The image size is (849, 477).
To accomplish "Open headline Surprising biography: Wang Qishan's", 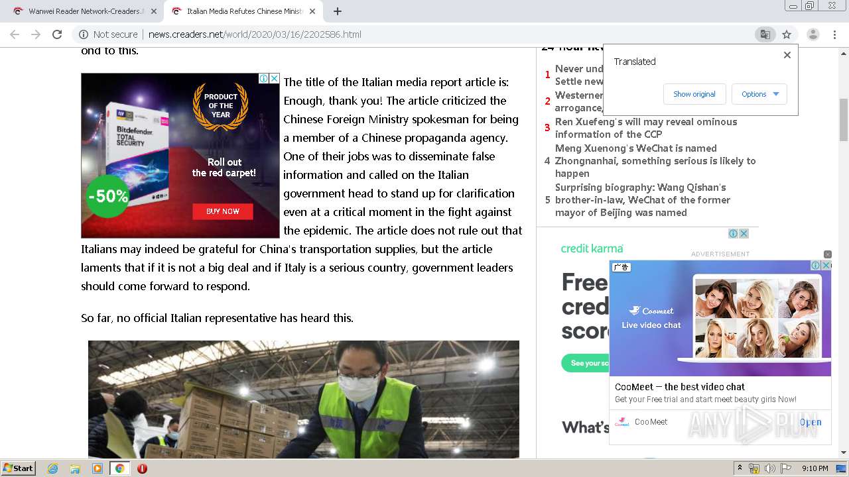I will (643, 199).
